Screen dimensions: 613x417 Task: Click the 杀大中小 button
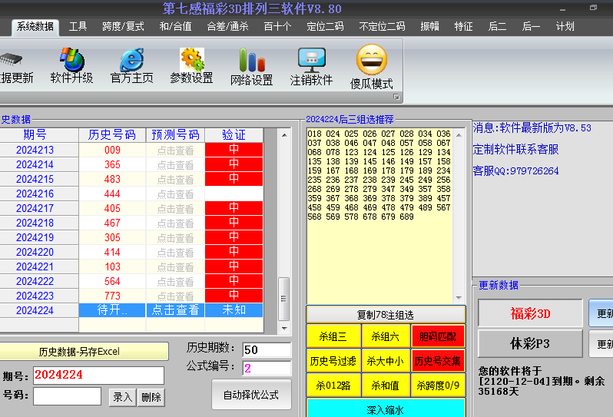click(x=386, y=361)
